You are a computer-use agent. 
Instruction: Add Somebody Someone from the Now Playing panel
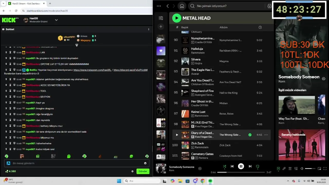pos(324,79)
